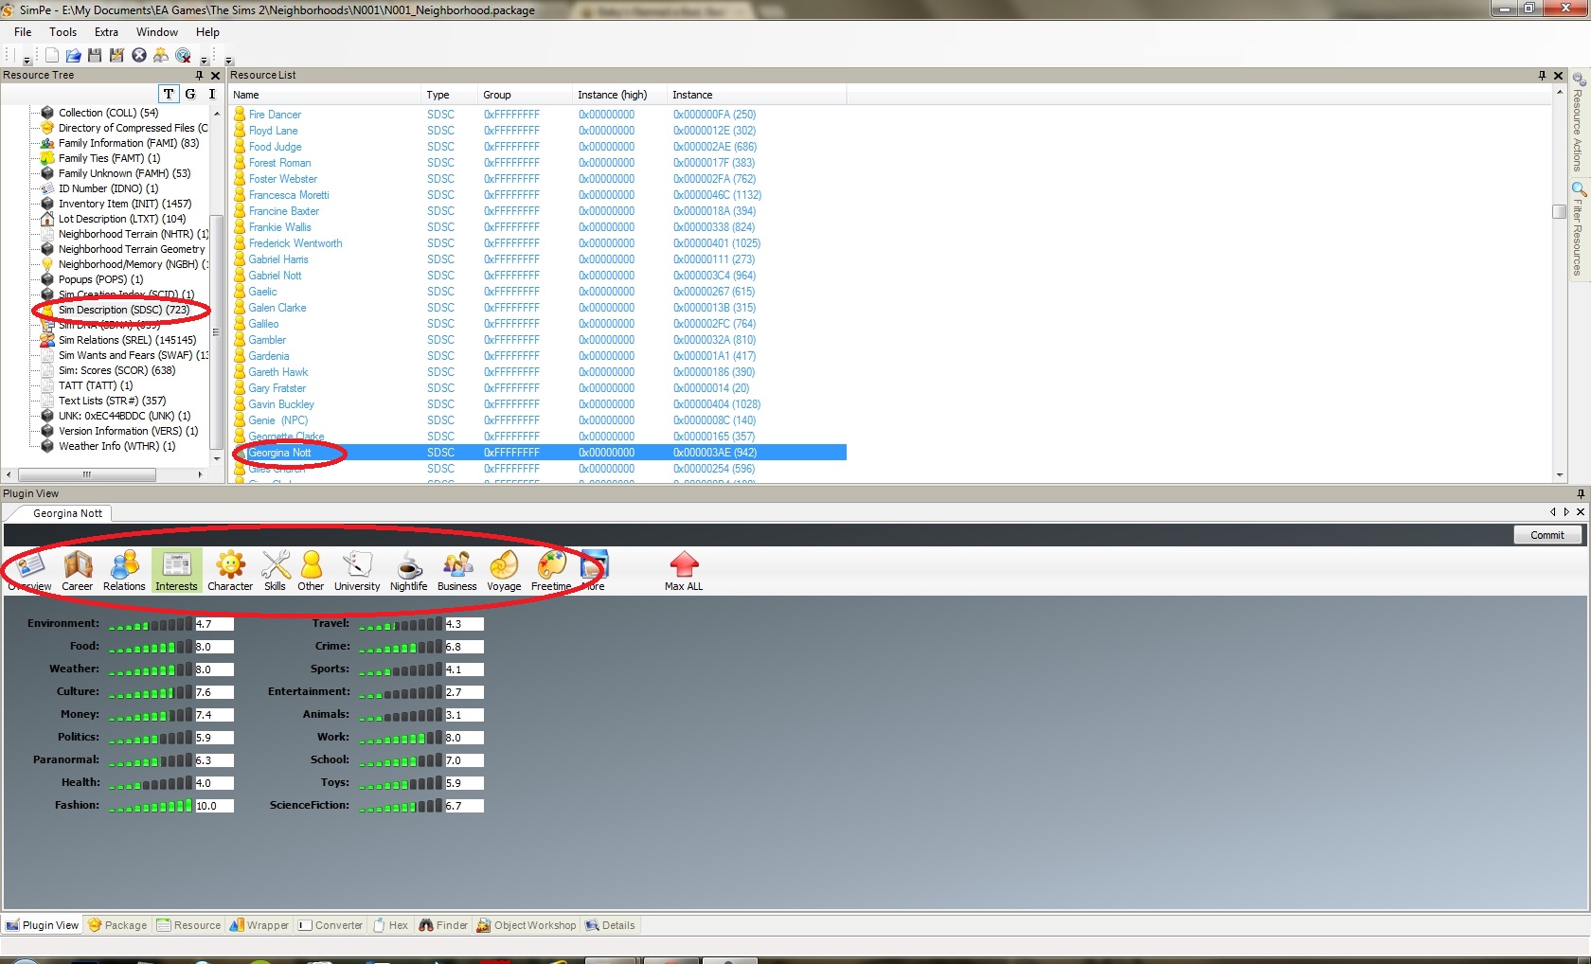Select Sim Description (SDSC) in Resource Tree
The image size is (1591, 964).
123,310
